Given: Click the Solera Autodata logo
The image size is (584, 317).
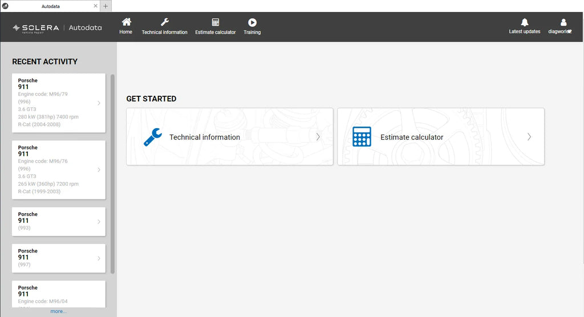Looking at the screenshot, I should (57, 28).
